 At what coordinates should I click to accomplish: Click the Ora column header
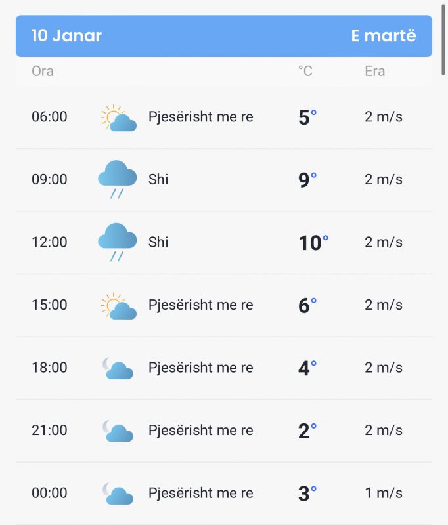[x=43, y=72]
